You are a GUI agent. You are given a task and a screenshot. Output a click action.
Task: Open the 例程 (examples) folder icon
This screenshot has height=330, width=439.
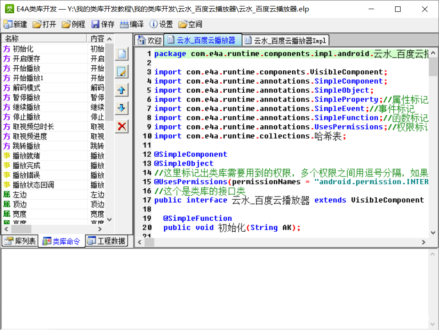[73, 24]
